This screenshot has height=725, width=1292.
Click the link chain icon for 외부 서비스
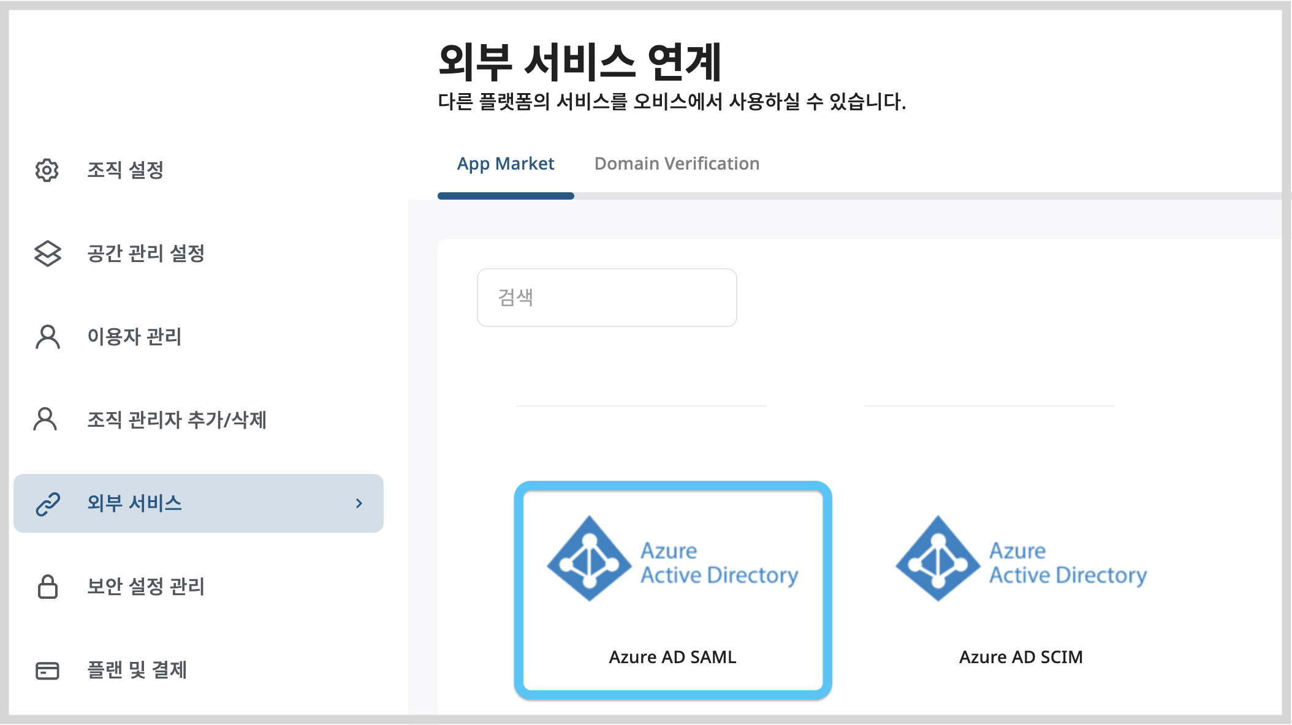tap(47, 503)
